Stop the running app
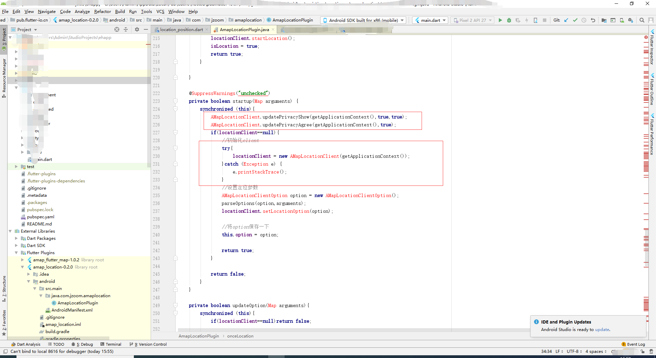 (x=545, y=20)
